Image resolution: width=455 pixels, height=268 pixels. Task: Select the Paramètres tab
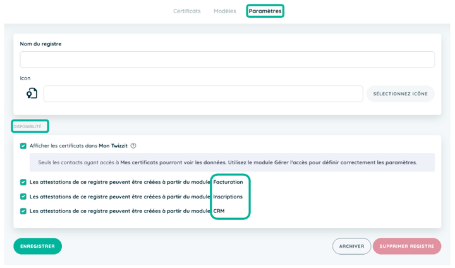pyautogui.click(x=265, y=11)
